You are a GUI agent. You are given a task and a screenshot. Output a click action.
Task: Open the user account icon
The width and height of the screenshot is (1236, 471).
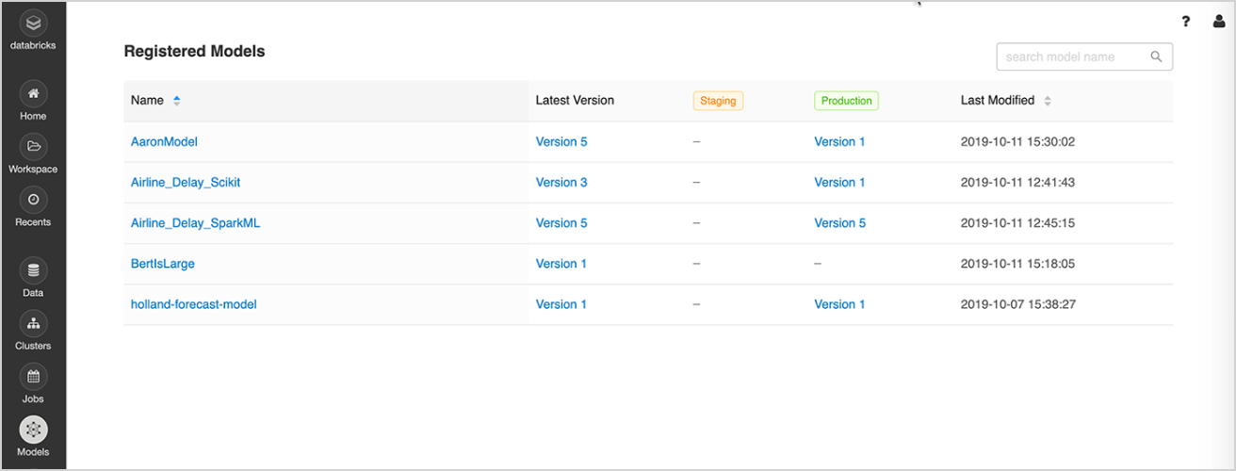point(1219,22)
